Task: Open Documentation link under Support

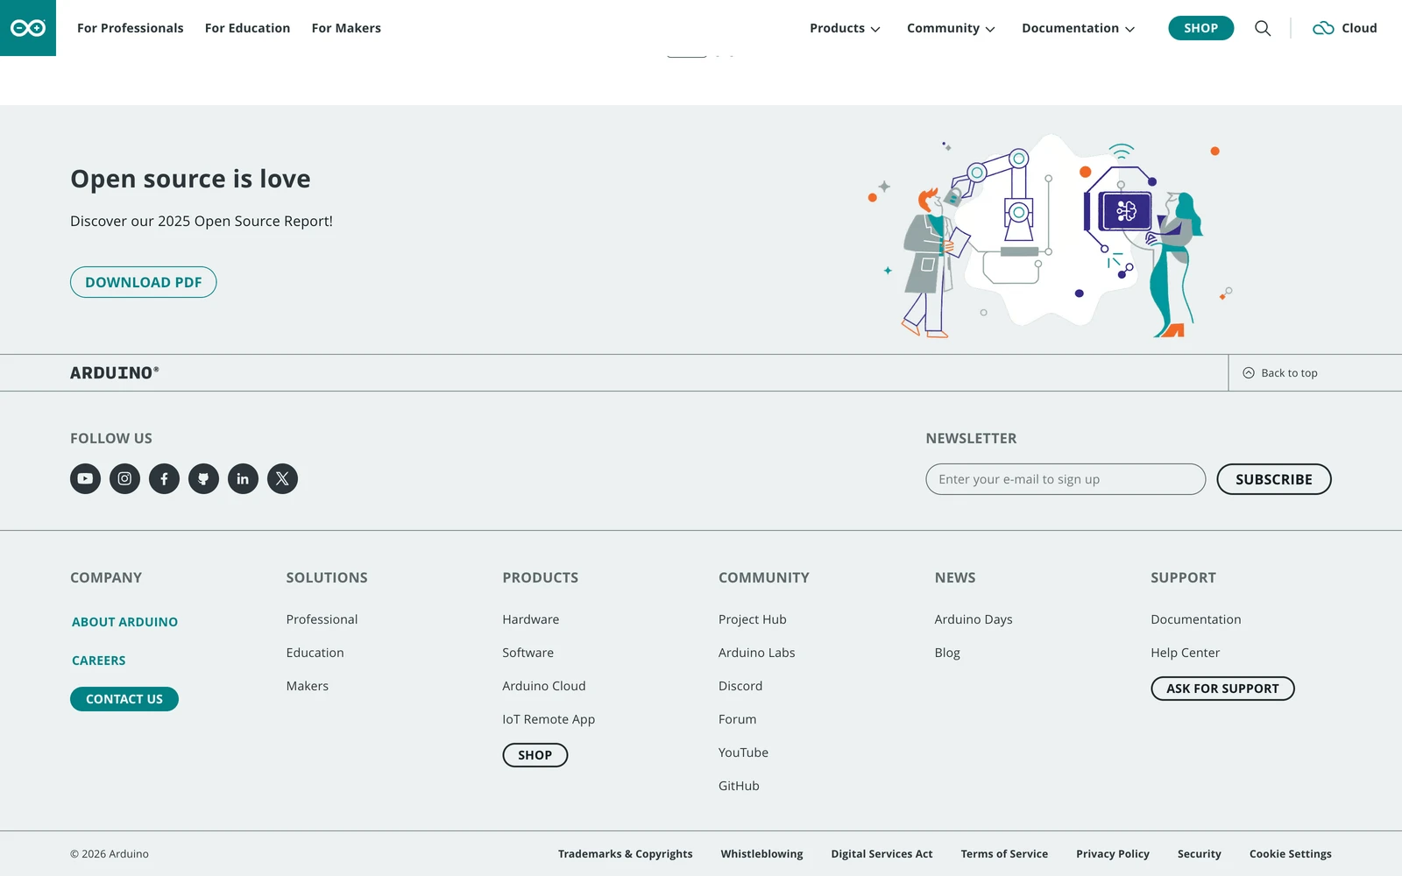Action: click(1196, 619)
